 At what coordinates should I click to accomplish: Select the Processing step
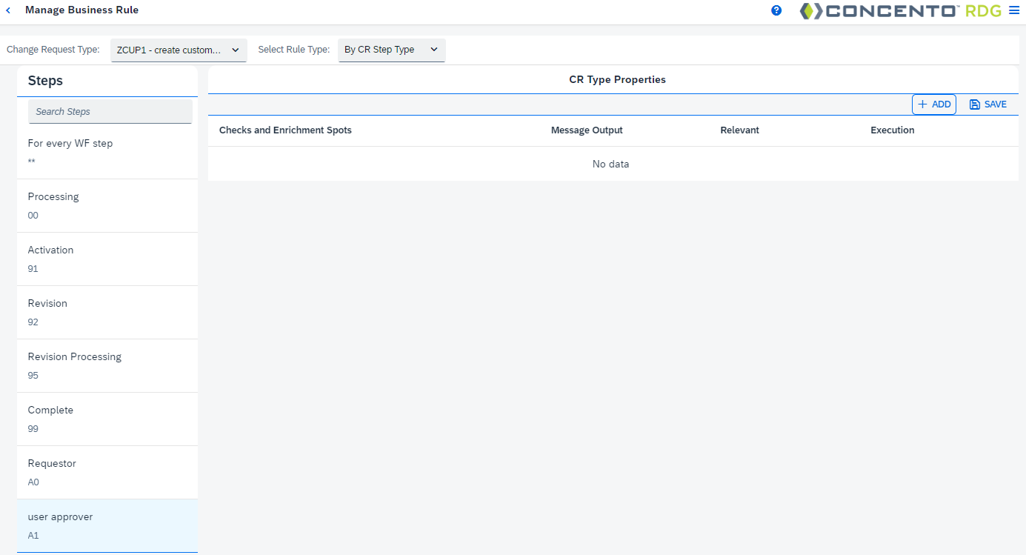point(107,205)
